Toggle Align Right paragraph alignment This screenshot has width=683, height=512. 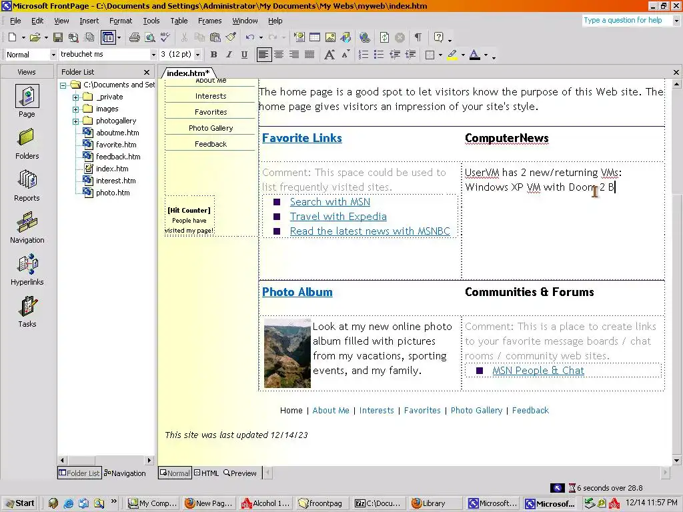pos(294,55)
